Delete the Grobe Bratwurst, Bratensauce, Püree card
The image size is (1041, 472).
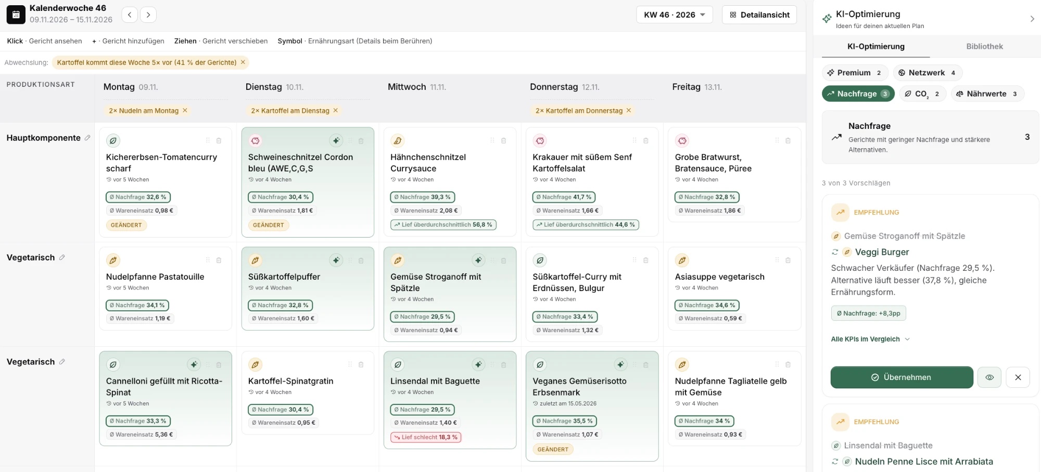click(x=788, y=141)
